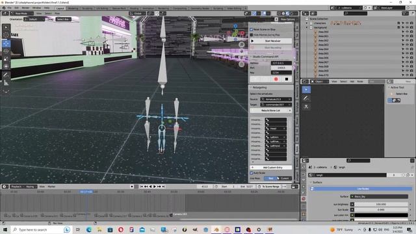
Task: Jump to the timeline end frame
Action: pyautogui.click(x=163, y=187)
